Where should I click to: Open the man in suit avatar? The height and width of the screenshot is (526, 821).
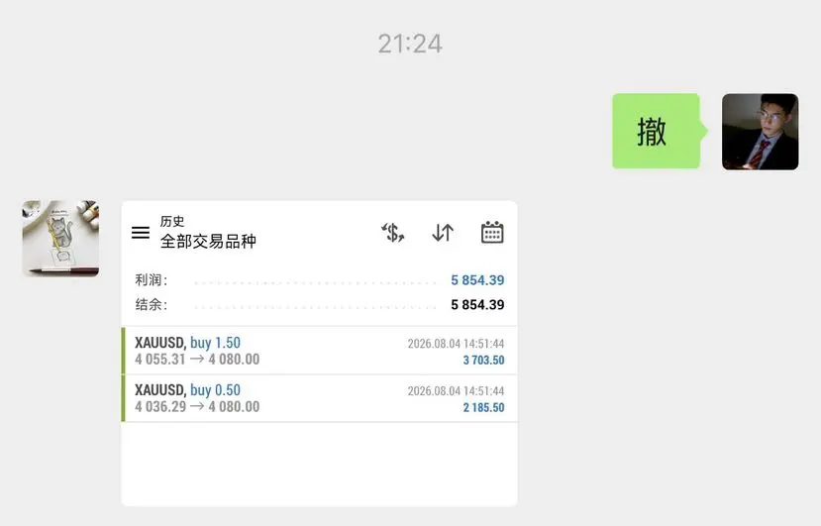[x=761, y=132]
